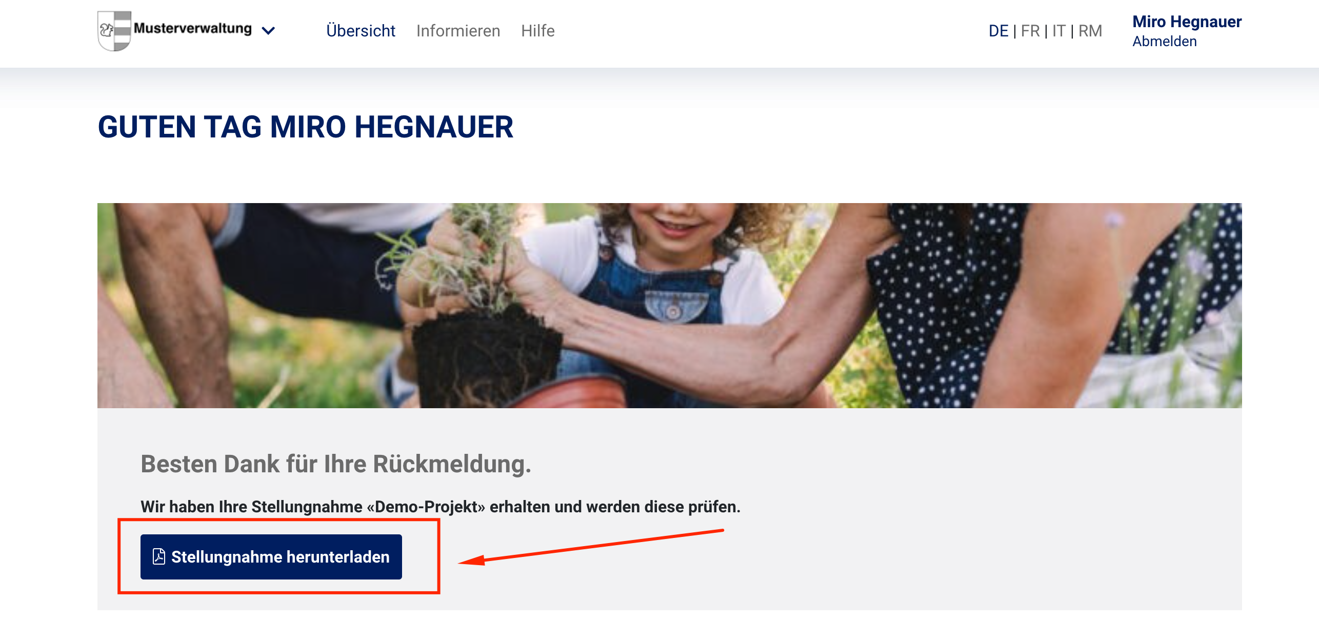Click the PDF icon on download button

159,556
